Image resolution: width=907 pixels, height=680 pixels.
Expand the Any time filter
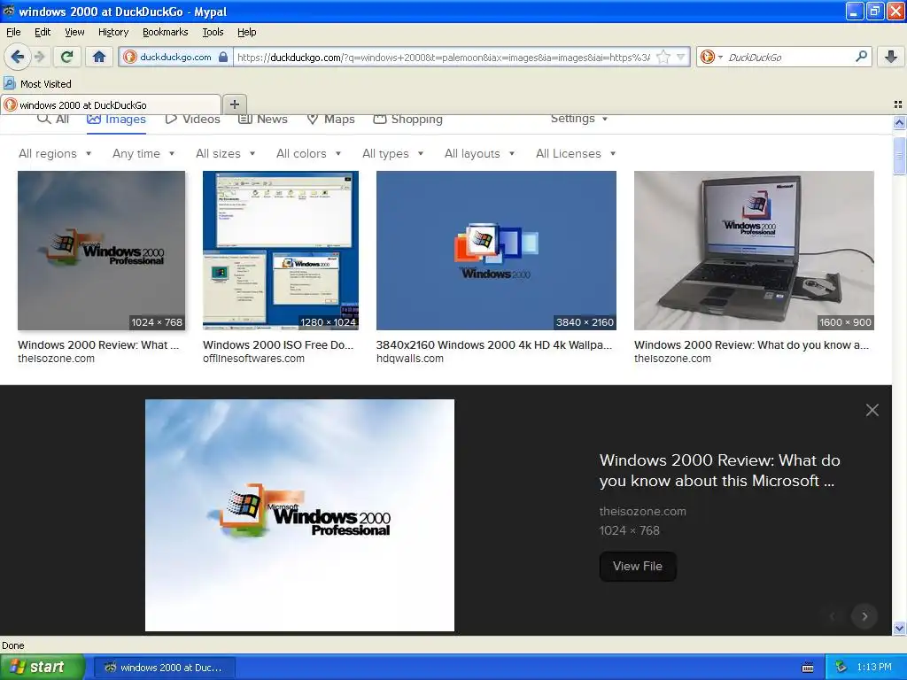[x=143, y=153]
